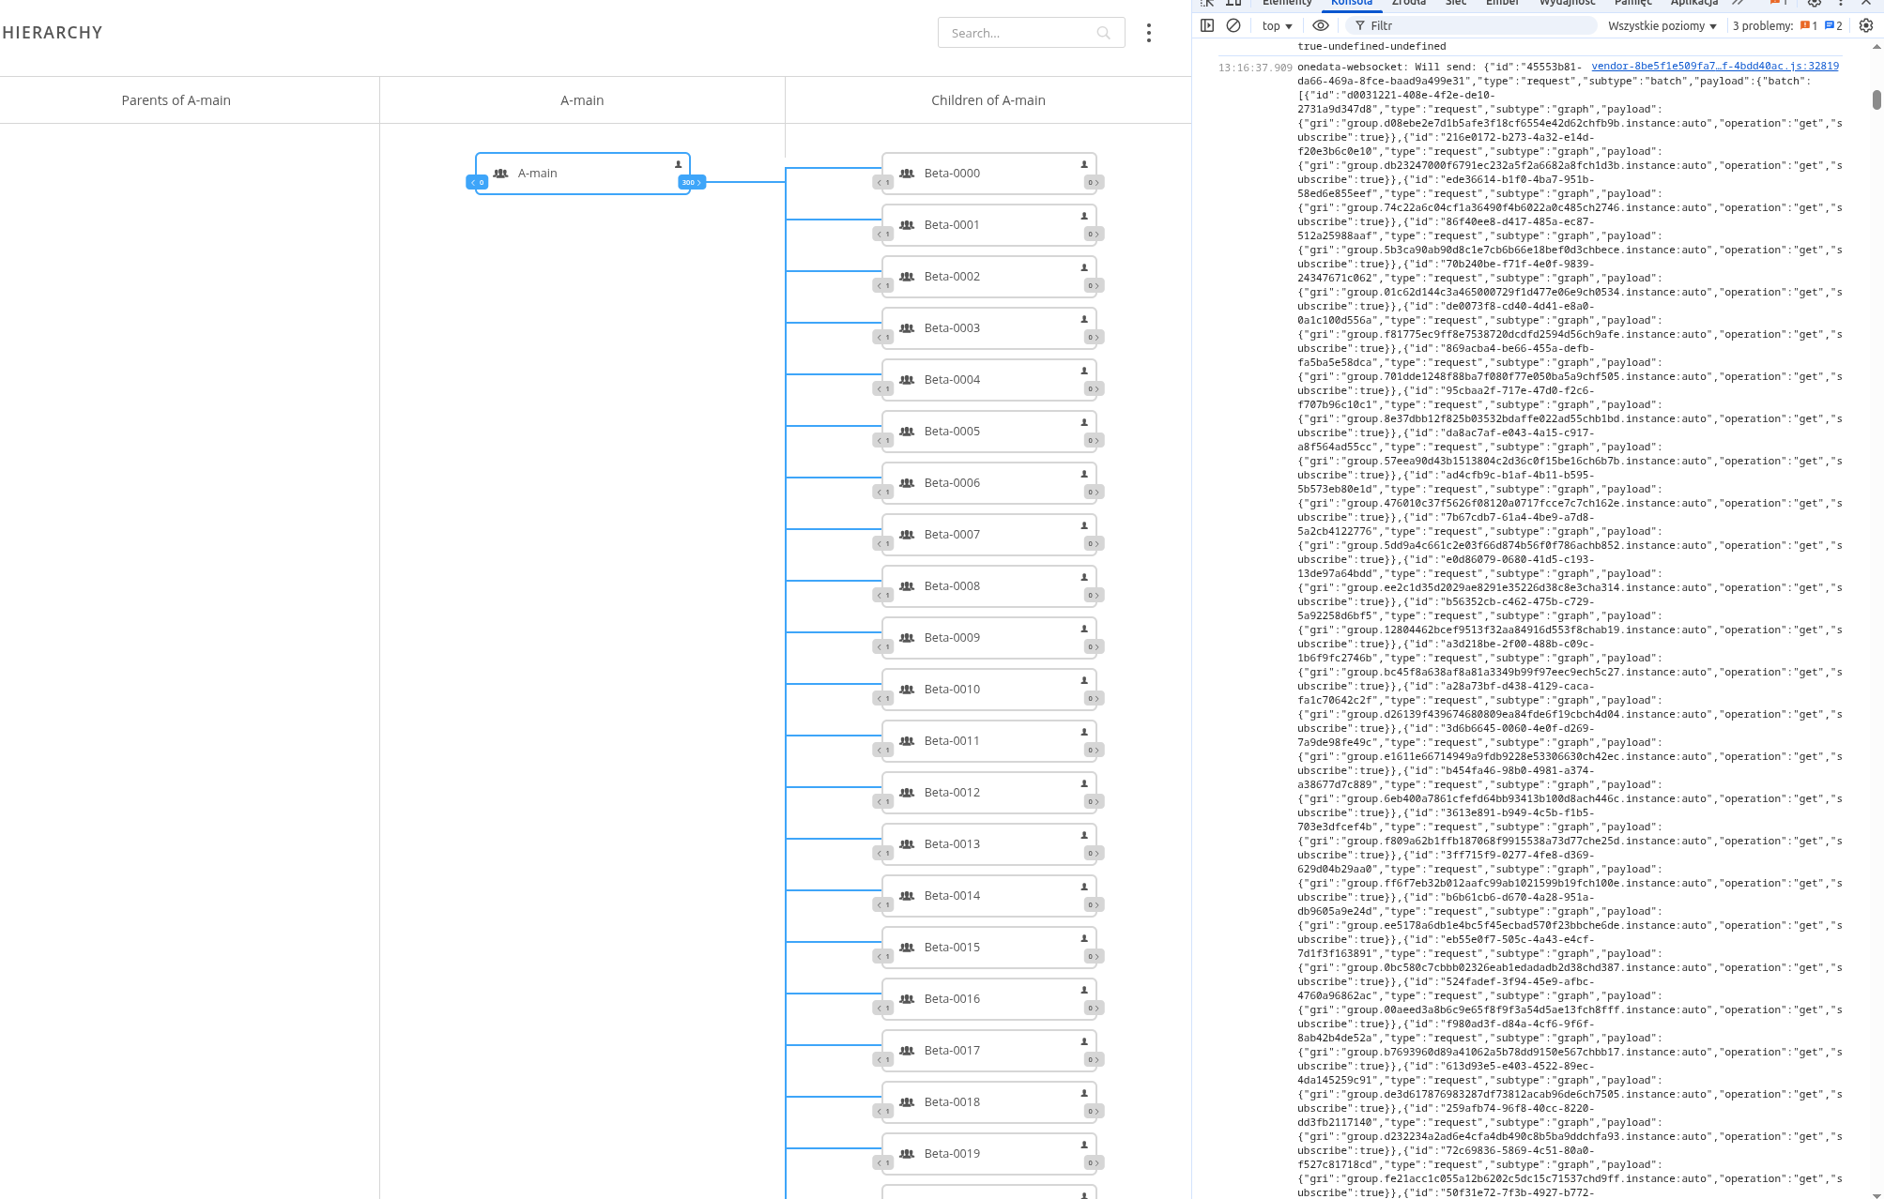Expand Beta-0003 children with the right arrow
Viewport: 1884px width, 1199px height.
tap(1093, 337)
